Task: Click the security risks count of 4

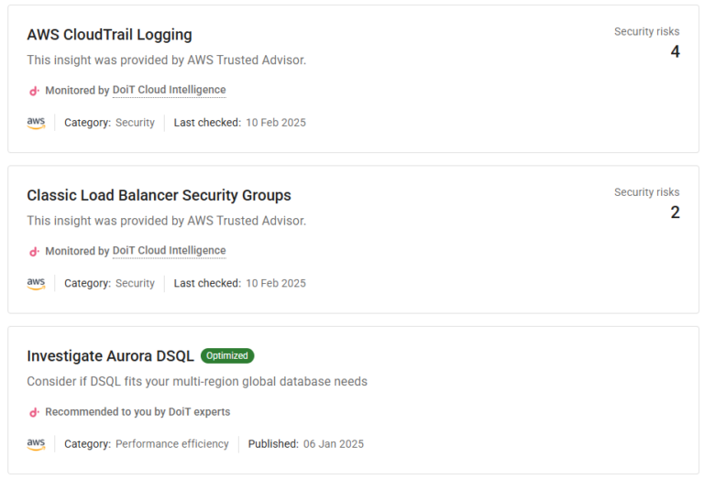Action: point(675,52)
